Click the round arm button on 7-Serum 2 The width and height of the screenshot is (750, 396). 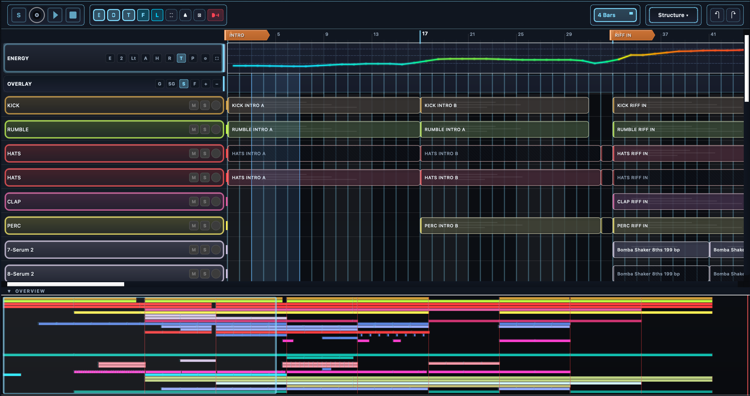click(x=216, y=250)
